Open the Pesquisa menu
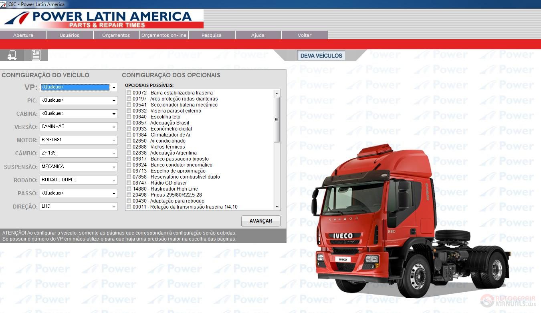 212,35
